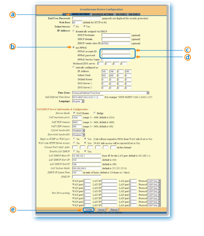Click the PPPoE password field
This screenshot has height=236, width=204.
(116, 55)
